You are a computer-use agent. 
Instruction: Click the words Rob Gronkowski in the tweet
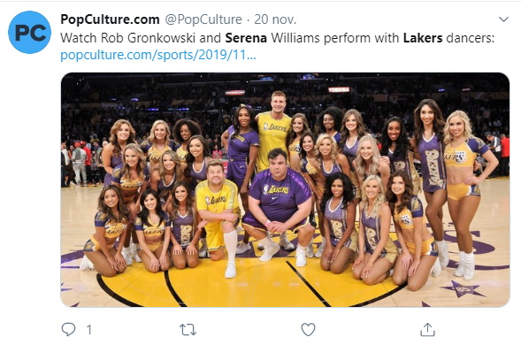148,38
